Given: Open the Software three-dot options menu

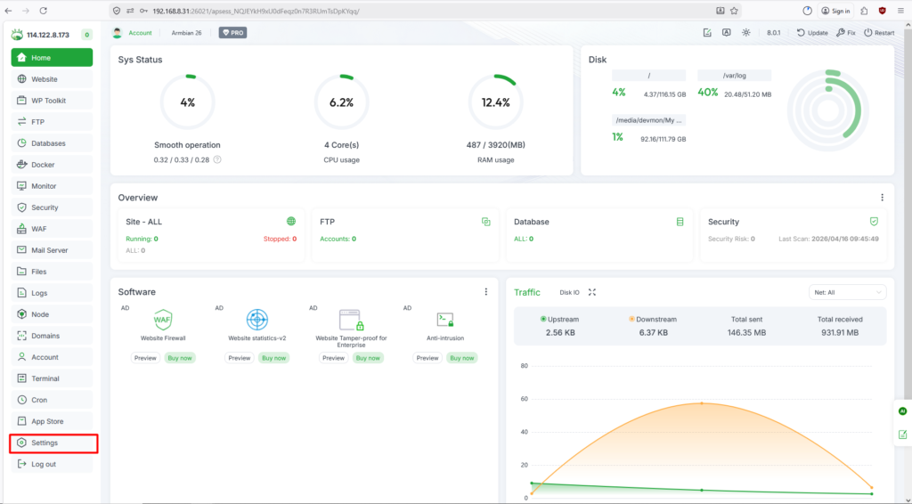Looking at the screenshot, I should (486, 292).
